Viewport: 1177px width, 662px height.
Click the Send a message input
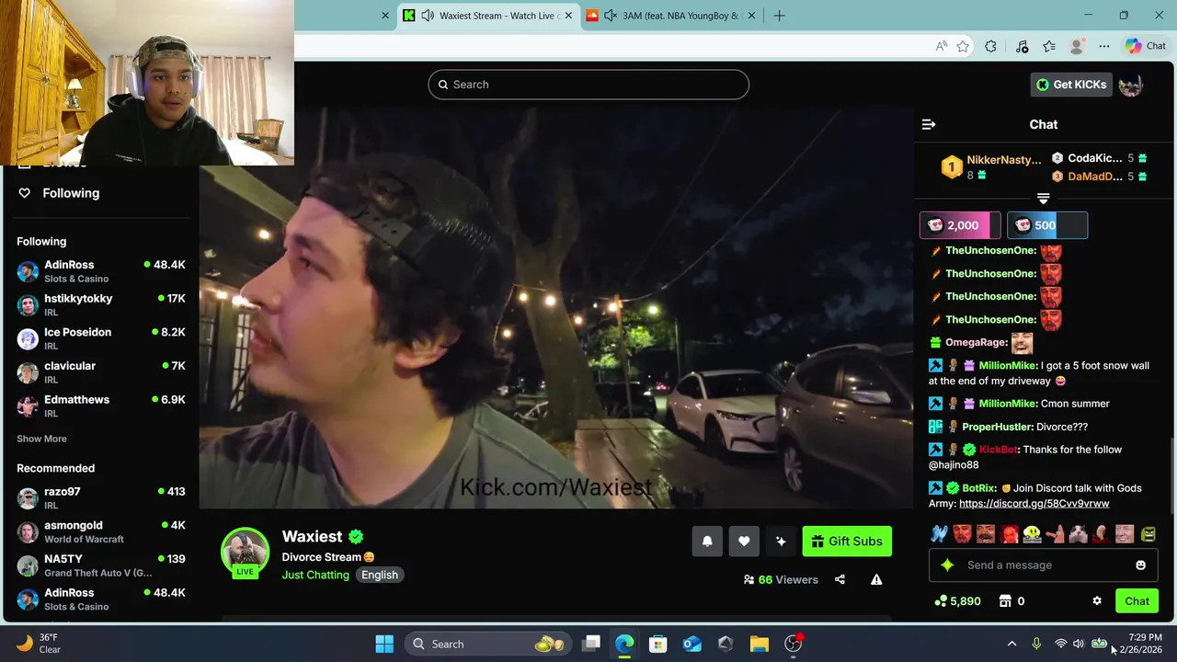(x=1044, y=565)
